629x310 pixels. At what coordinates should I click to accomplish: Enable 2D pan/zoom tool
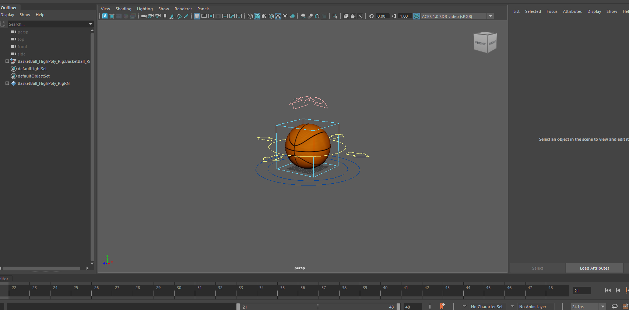[x=179, y=16]
